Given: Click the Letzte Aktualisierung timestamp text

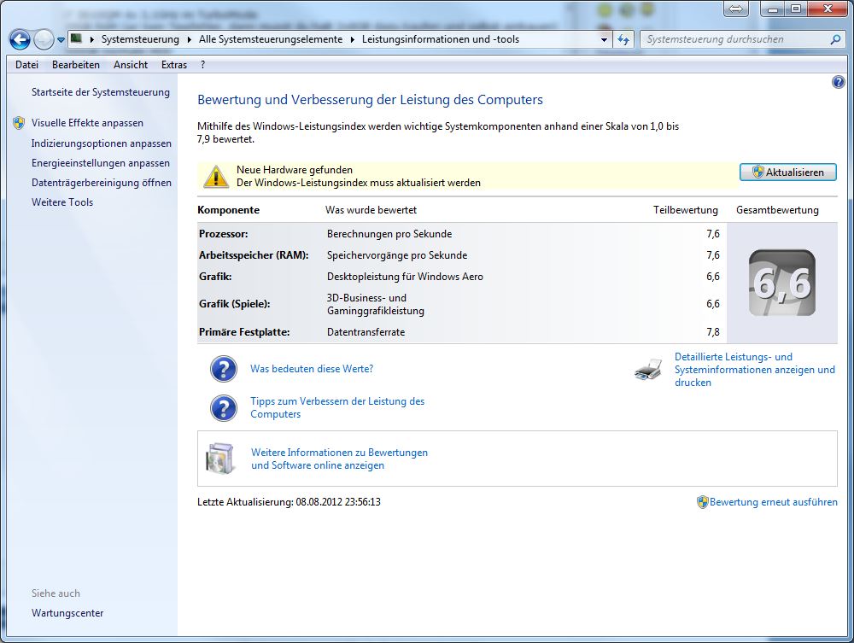Looking at the screenshot, I should pyautogui.click(x=289, y=502).
